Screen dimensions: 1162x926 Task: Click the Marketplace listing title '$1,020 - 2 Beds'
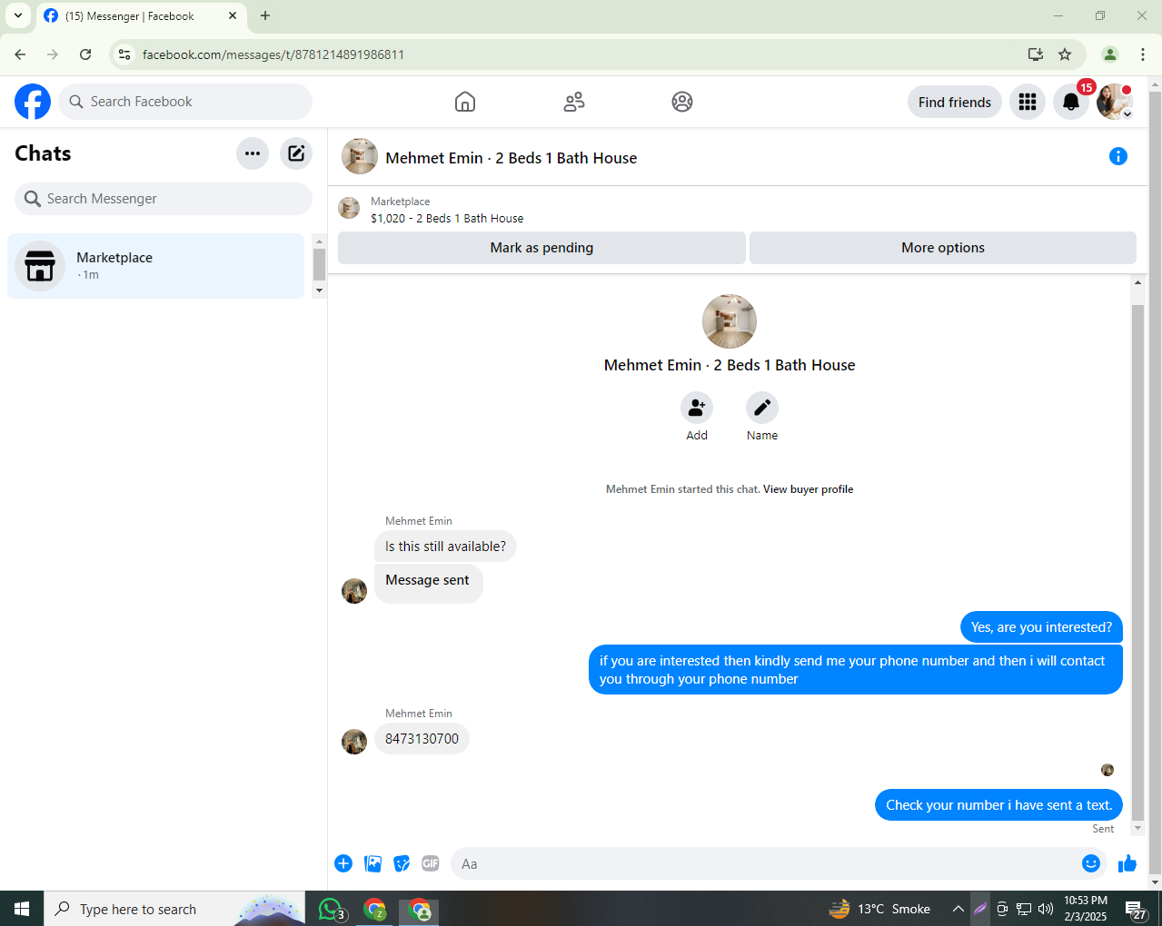(x=447, y=219)
